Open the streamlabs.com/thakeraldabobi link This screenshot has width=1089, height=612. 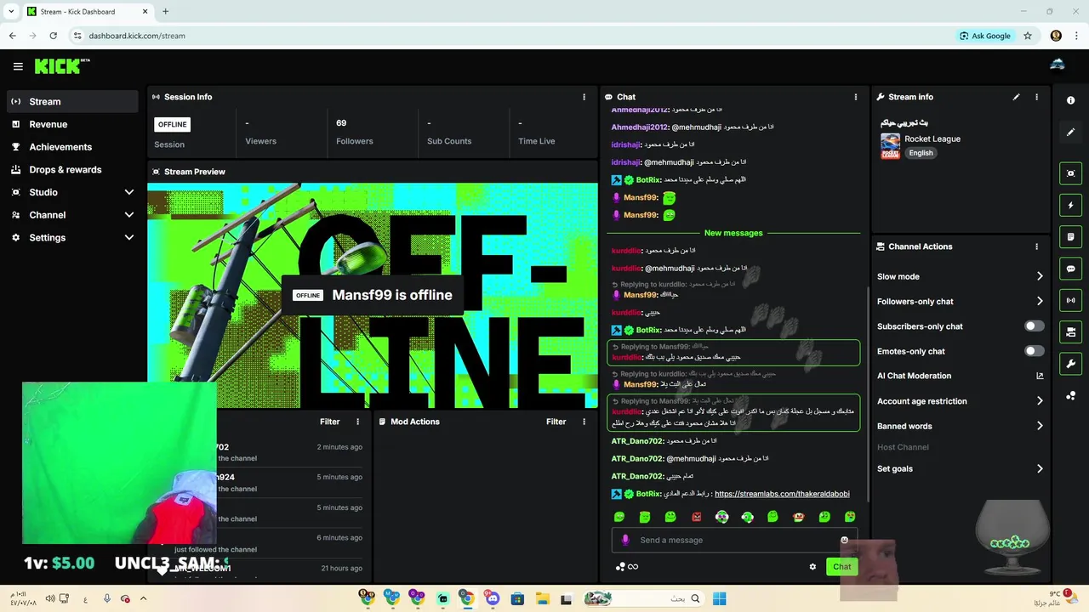tap(782, 494)
